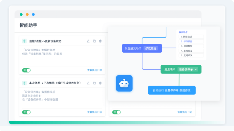Screen dimensions: 234x131
Task: Turn off the 巡检/点检 rule switch
Action: click(26, 70)
